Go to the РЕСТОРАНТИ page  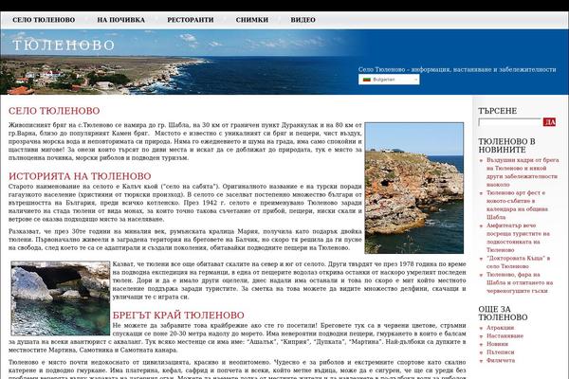coord(191,20)
